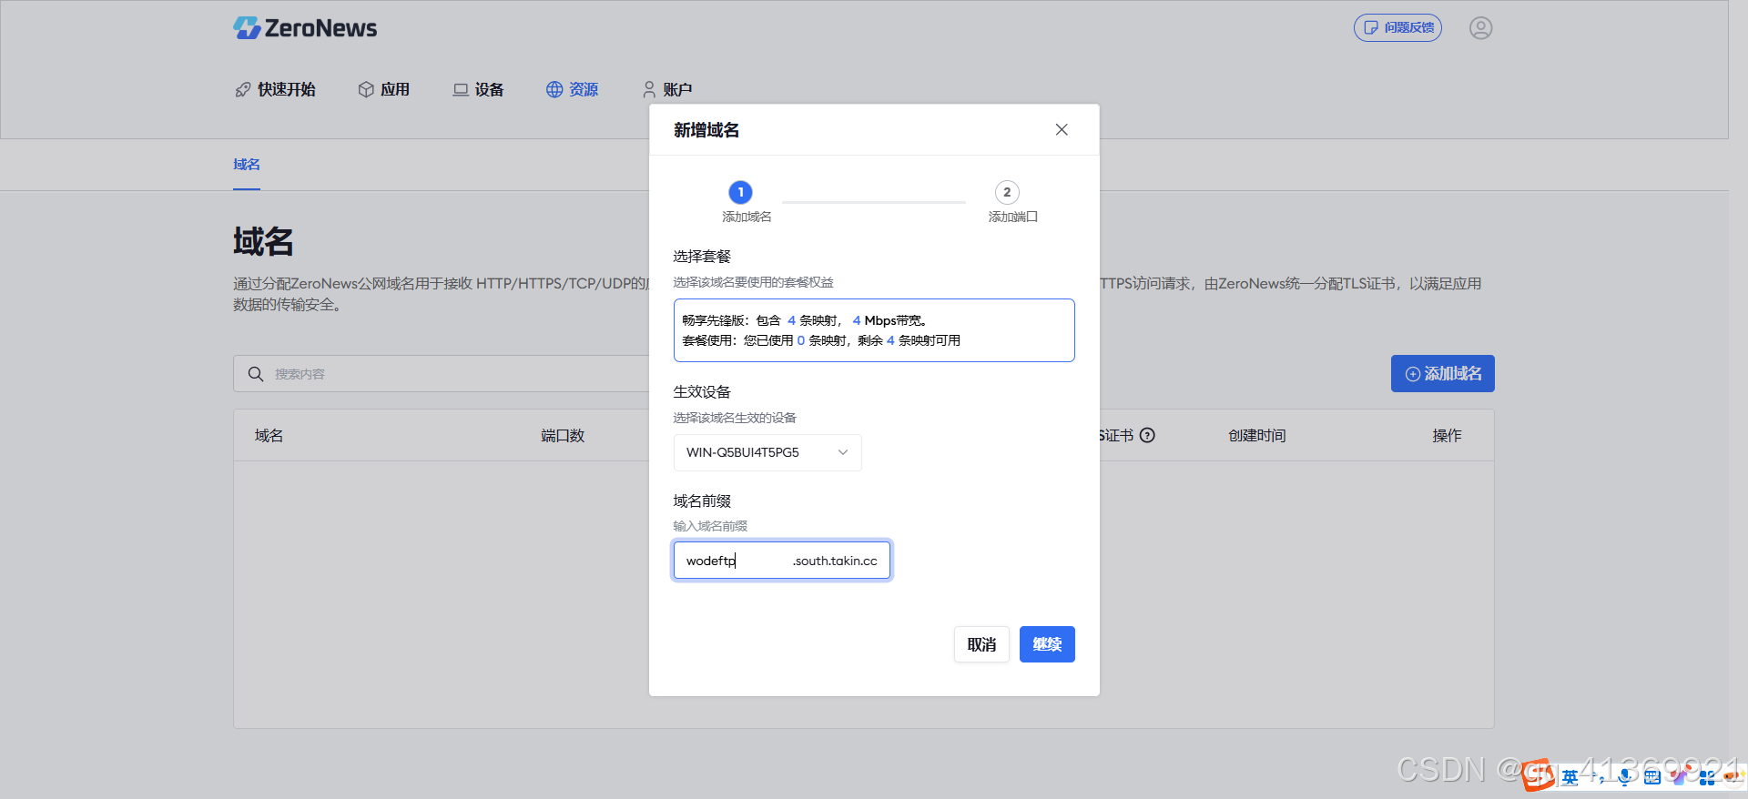Image resolution: width=1748 pixels, height=799 pixels.
Task: Click the globe icon beside 资源
Action: pyautogui.click(x=554, y=89)
